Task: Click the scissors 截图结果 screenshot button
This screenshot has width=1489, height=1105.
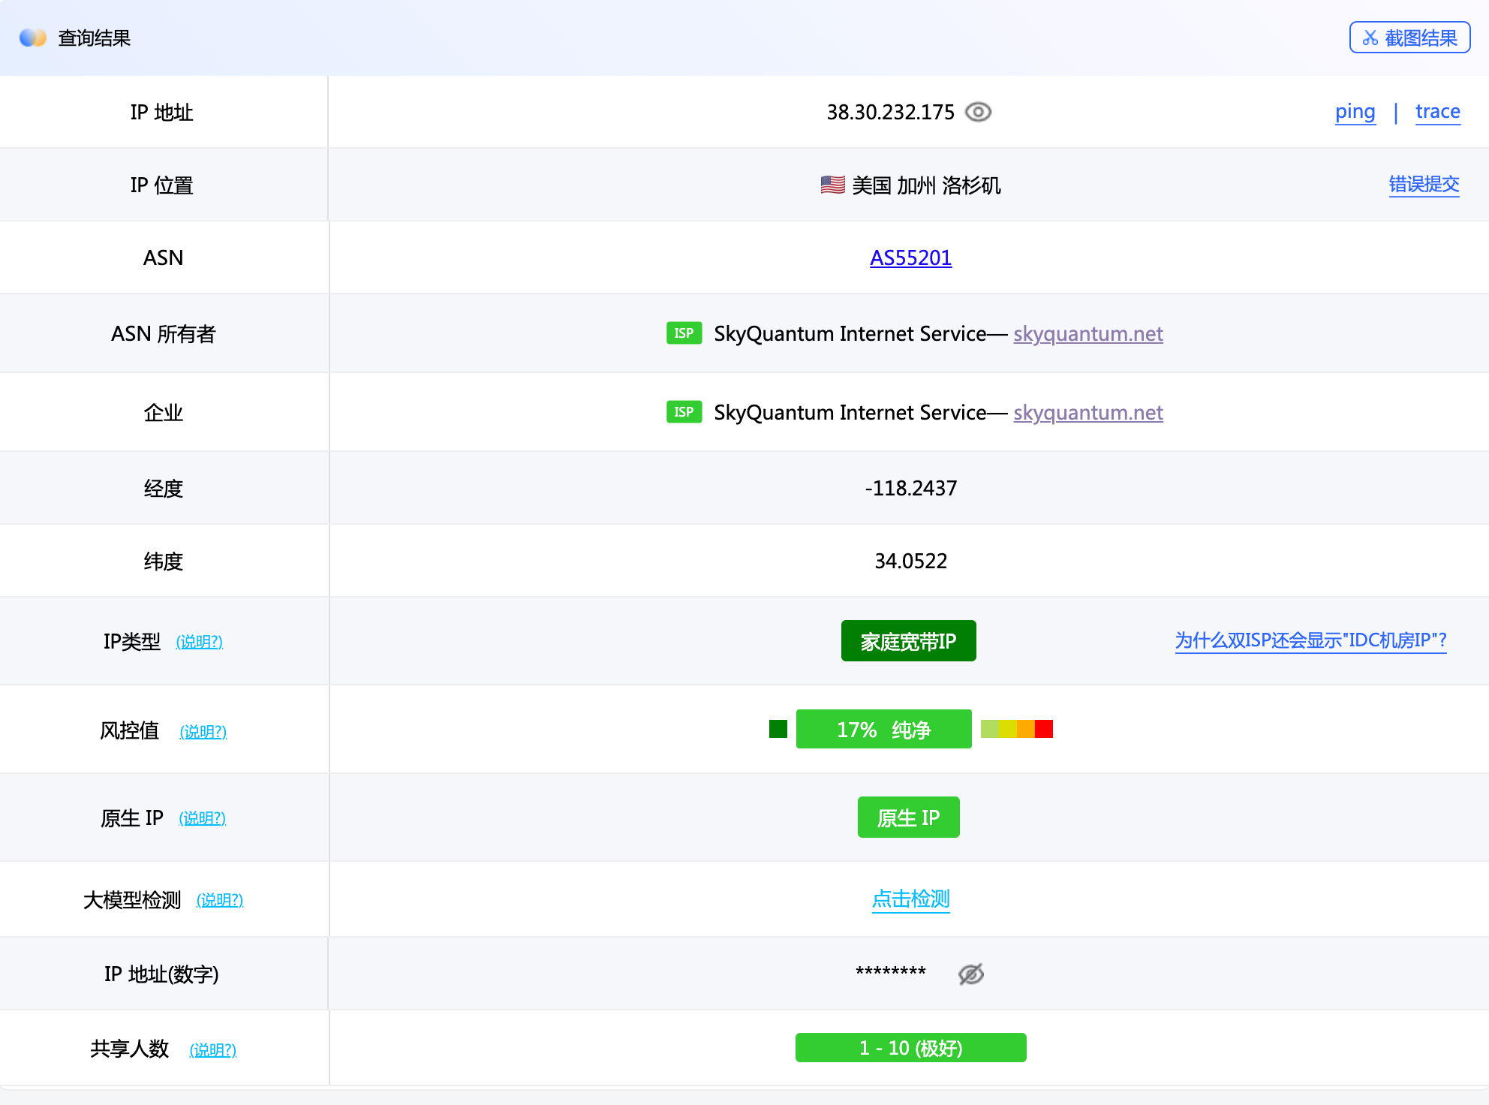Action: [1409, 38]
